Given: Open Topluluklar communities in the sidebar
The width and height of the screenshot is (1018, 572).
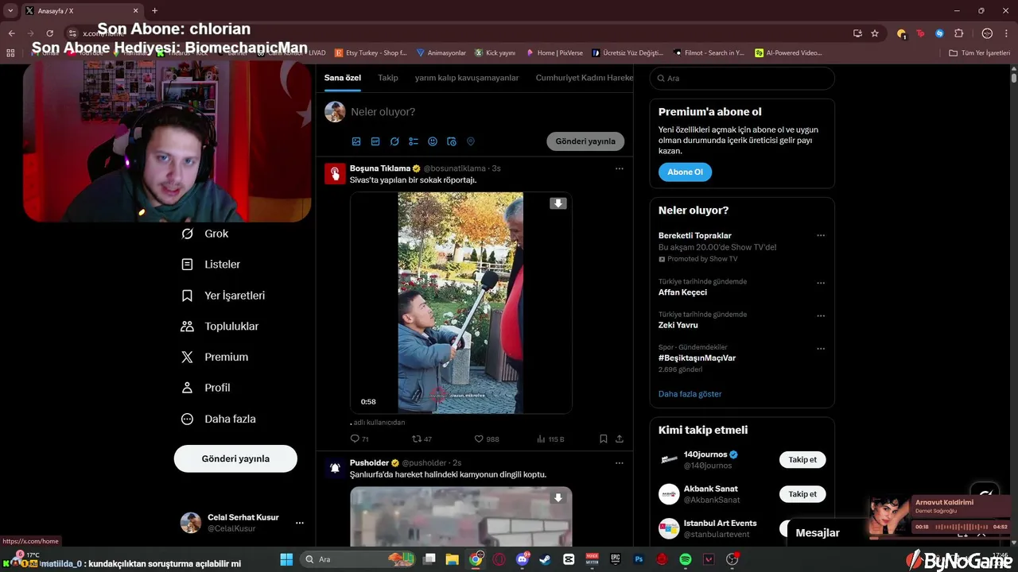Looking at the screenshot, I should pyautogui.click(x=220, y=327).
